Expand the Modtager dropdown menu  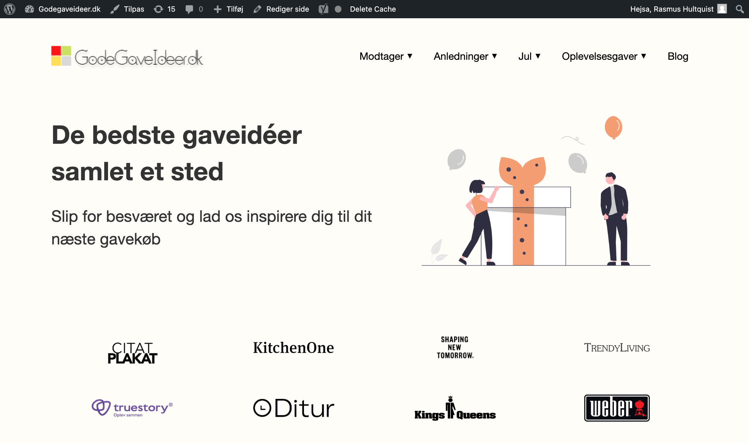386,56
